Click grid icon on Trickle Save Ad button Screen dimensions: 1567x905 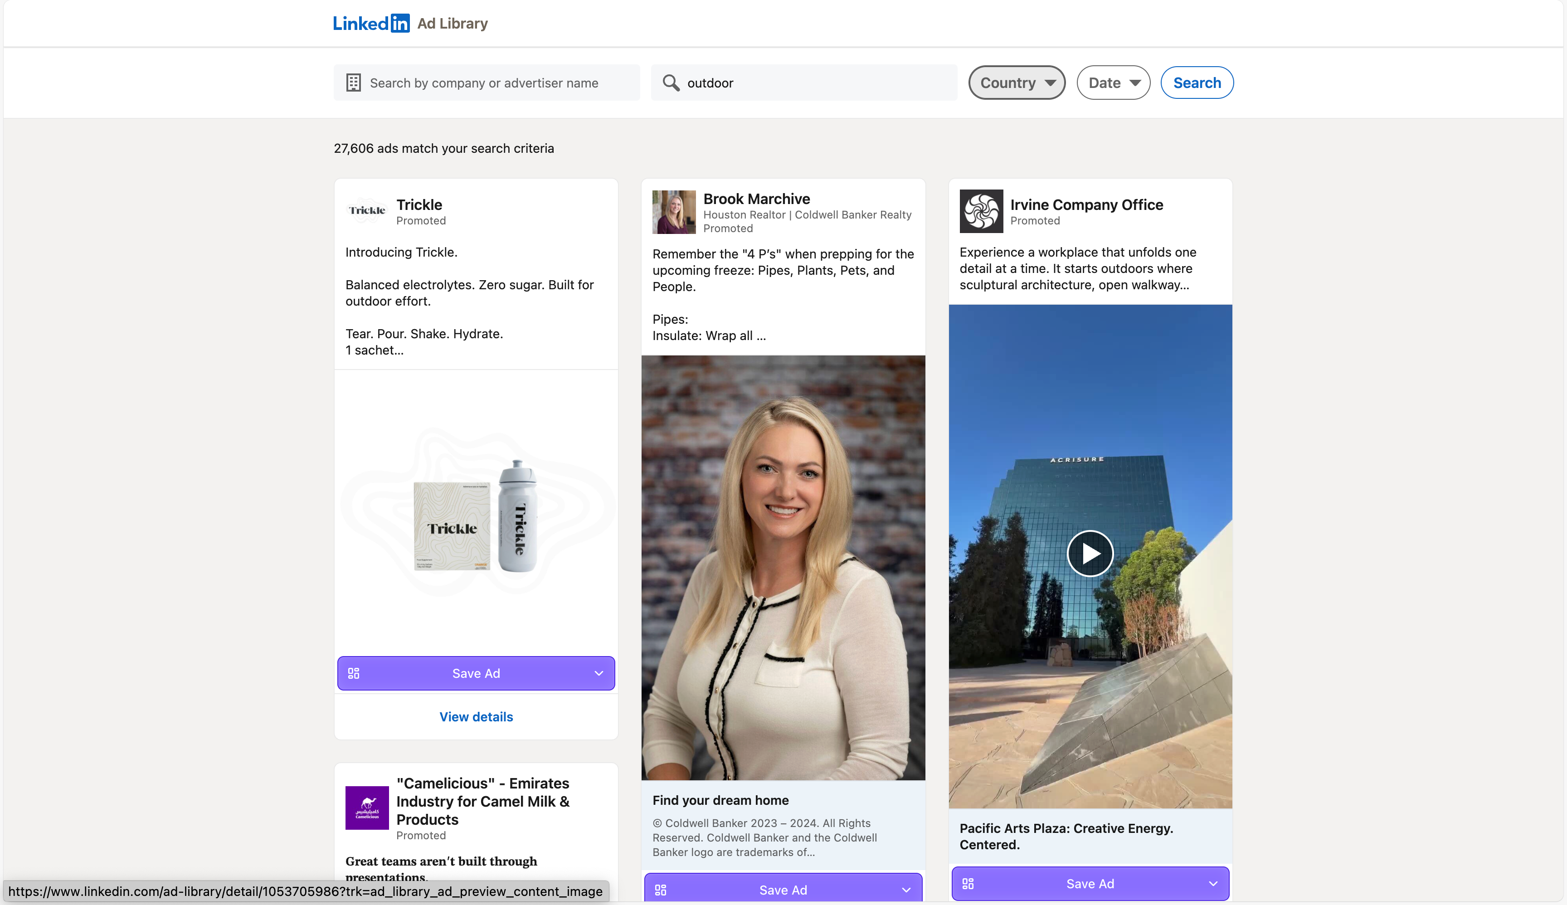(x=354, y=673)
